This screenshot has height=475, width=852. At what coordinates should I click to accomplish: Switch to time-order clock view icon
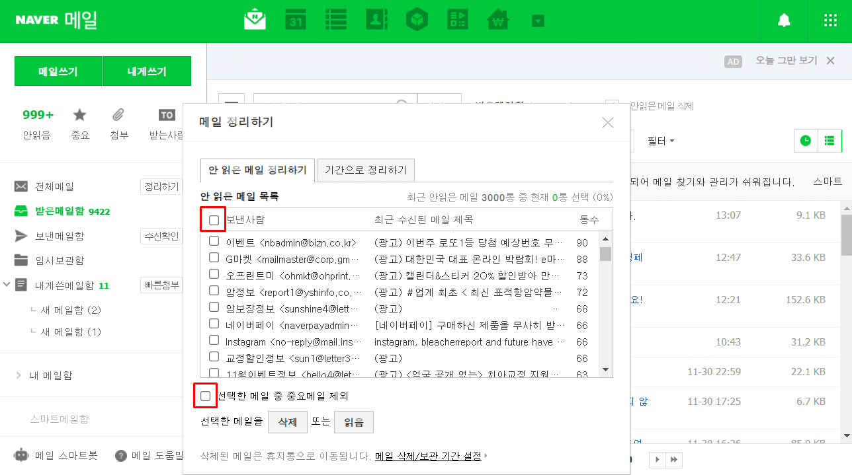click(x=806, y=141)
